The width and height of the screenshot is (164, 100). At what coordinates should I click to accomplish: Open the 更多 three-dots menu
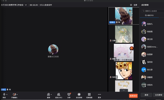99,95
